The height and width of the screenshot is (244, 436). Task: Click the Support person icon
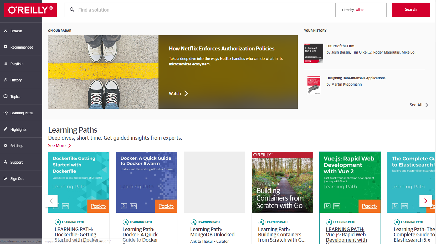pos(6,162)
